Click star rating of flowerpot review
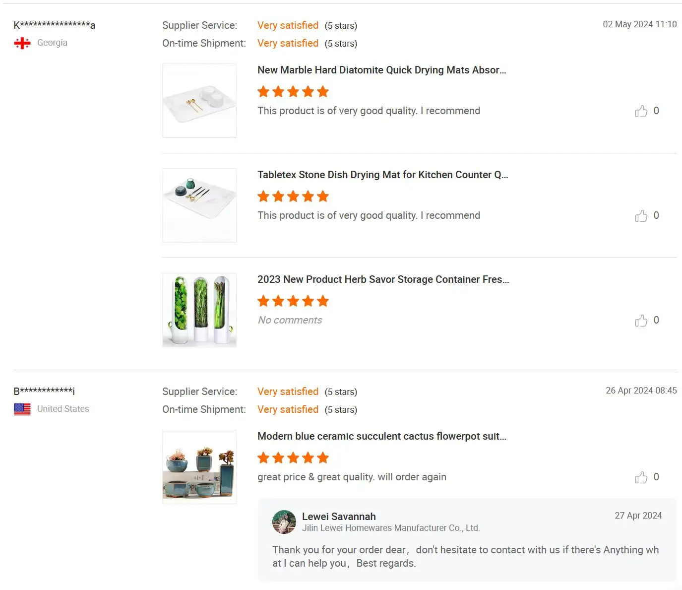This screenshot has width=682, height=590. pyautogui.click(x=293, y=458)
